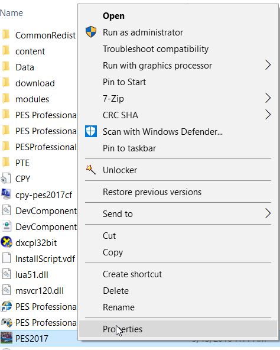Click the msvcr120.dll file icon
Screen dimensions: 280x350
[6, 290]
